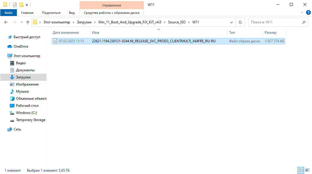The height and width of the screenshot is (174, 312).
Task: Switch to the details view layout
Action: (x=300, y=170)
